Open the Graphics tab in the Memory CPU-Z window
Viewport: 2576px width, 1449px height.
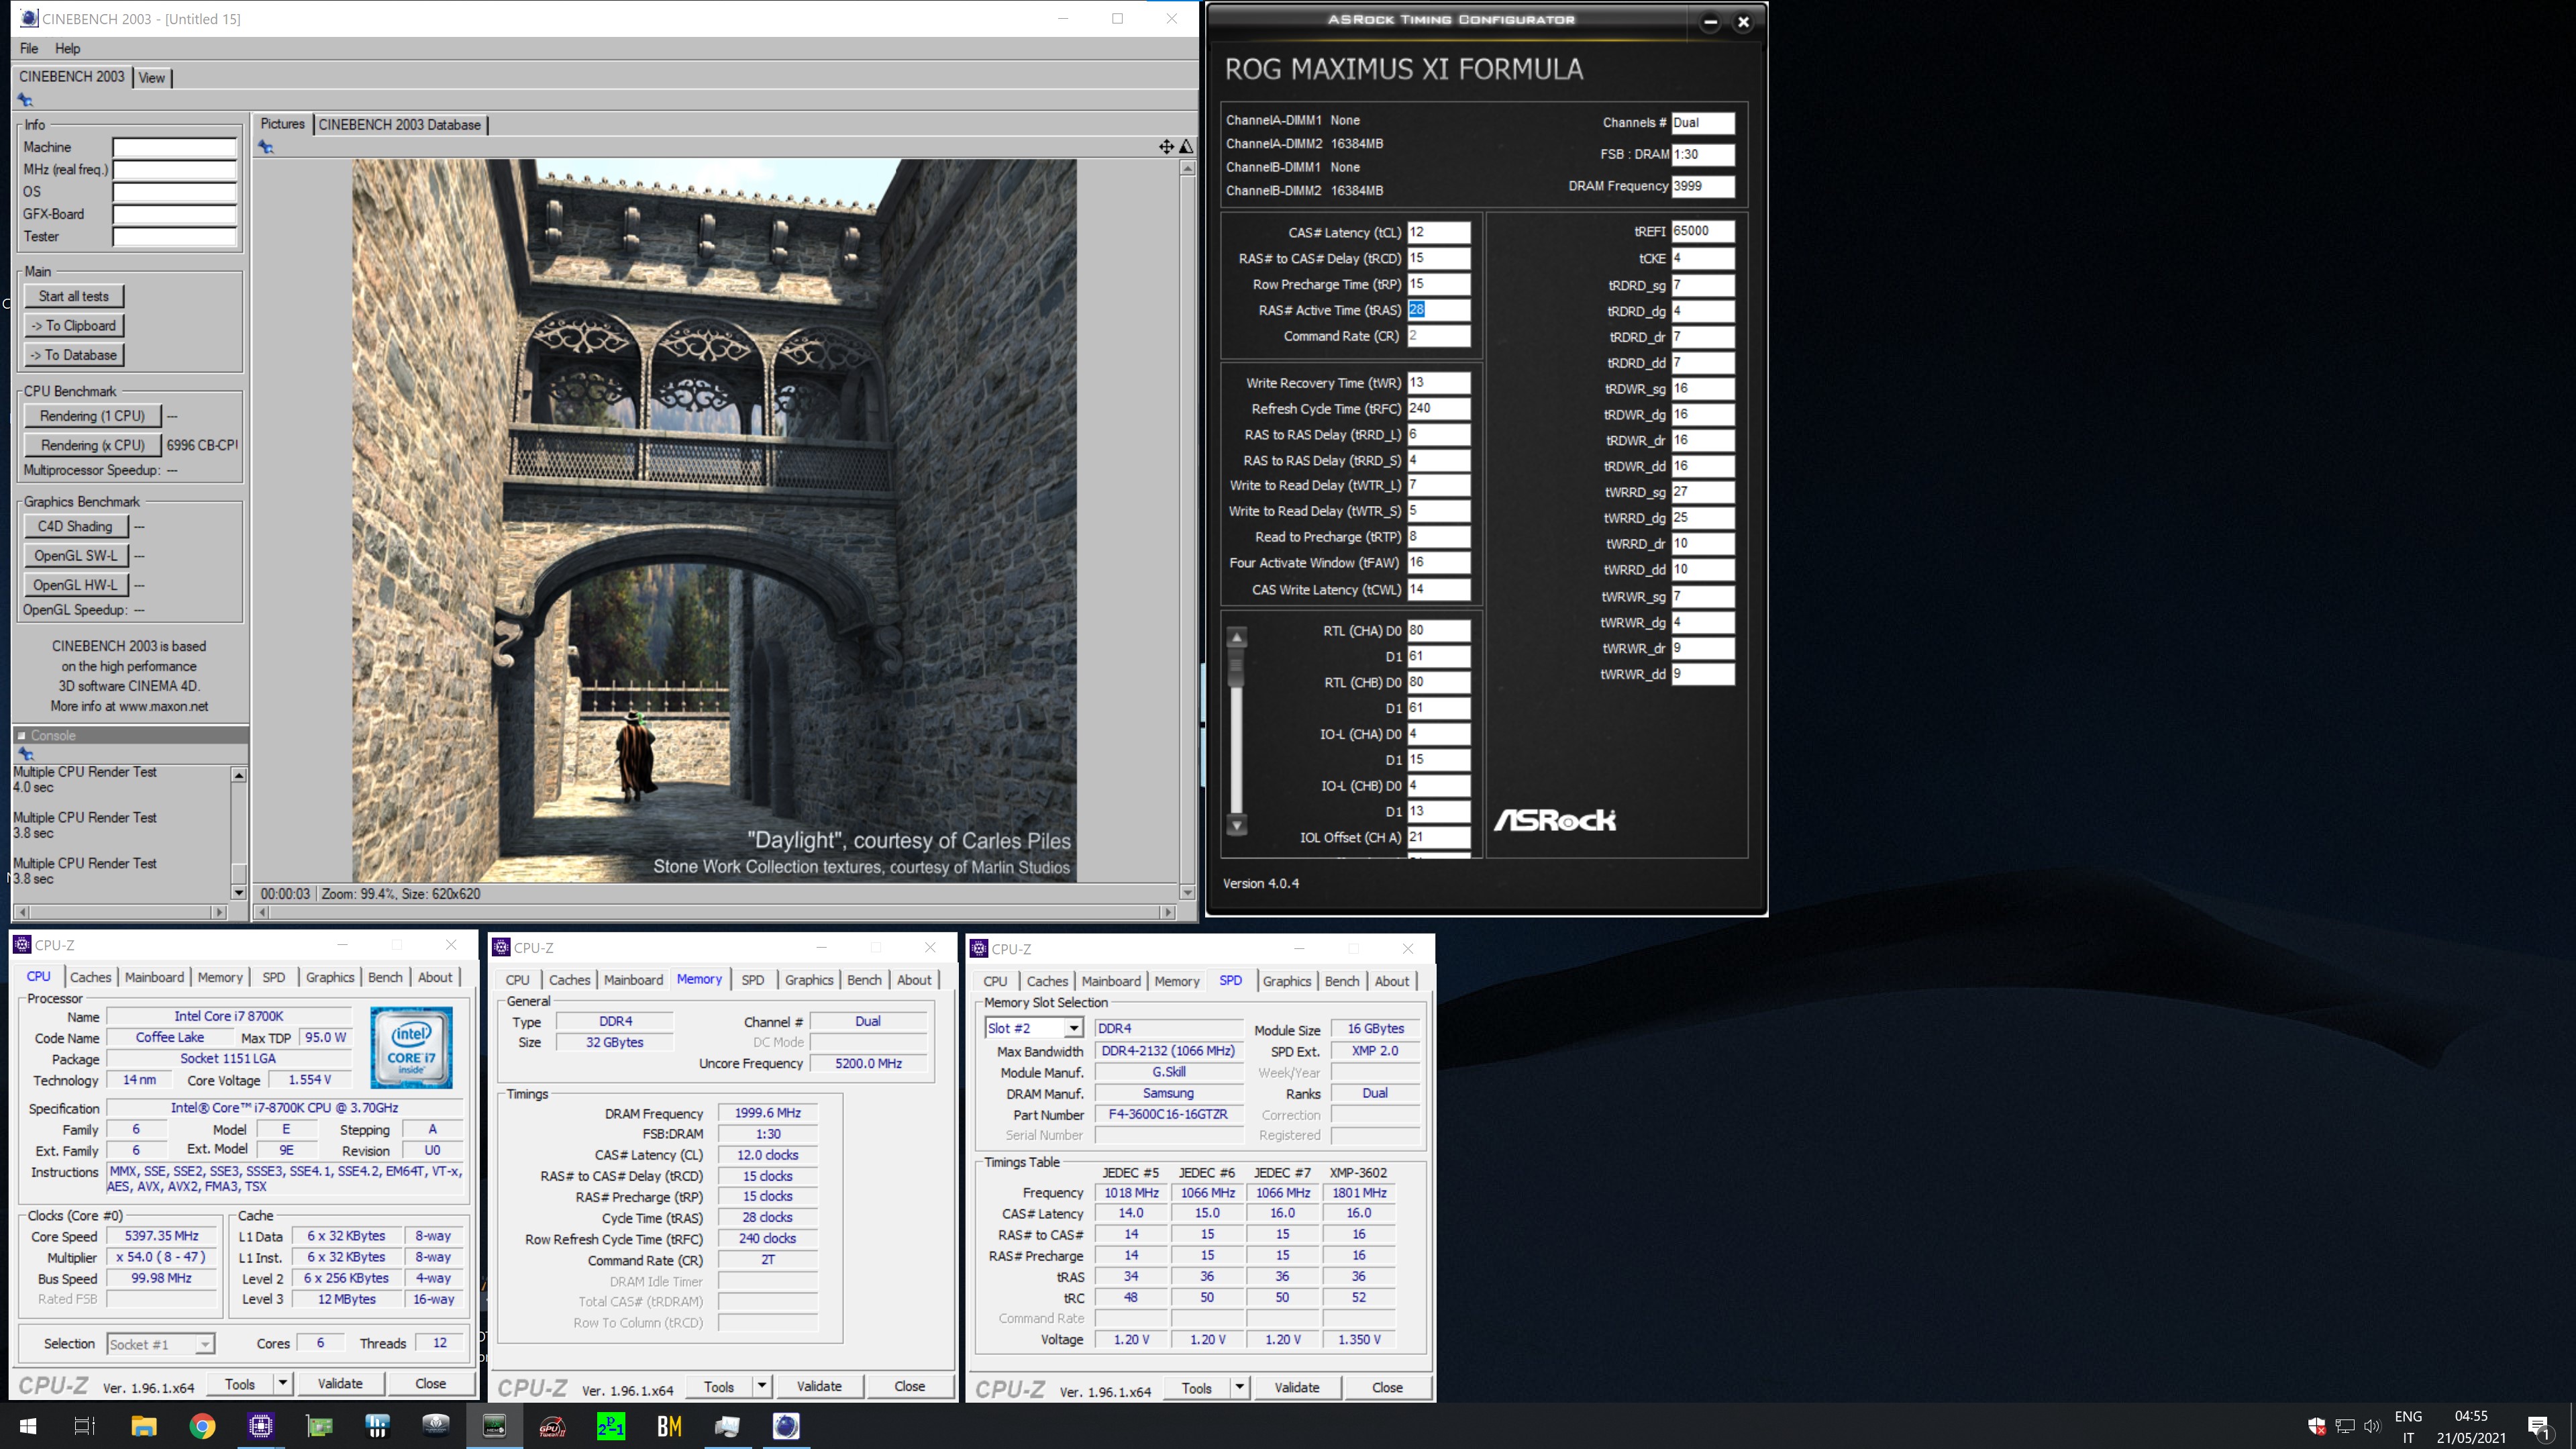tap(809, 980)
